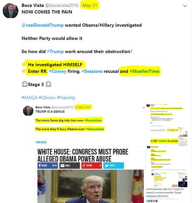Click the Email share button in article
The height and width of the screenshot is (203, 192).
(x=70, y=165)
